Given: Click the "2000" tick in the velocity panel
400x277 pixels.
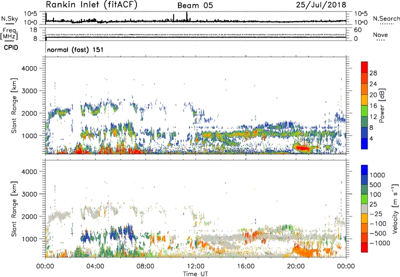Looking at the screenshot, I should pyautogui.click(x=29, y=216).
